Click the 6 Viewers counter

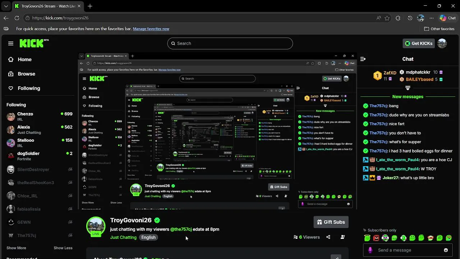click(307, 237)
